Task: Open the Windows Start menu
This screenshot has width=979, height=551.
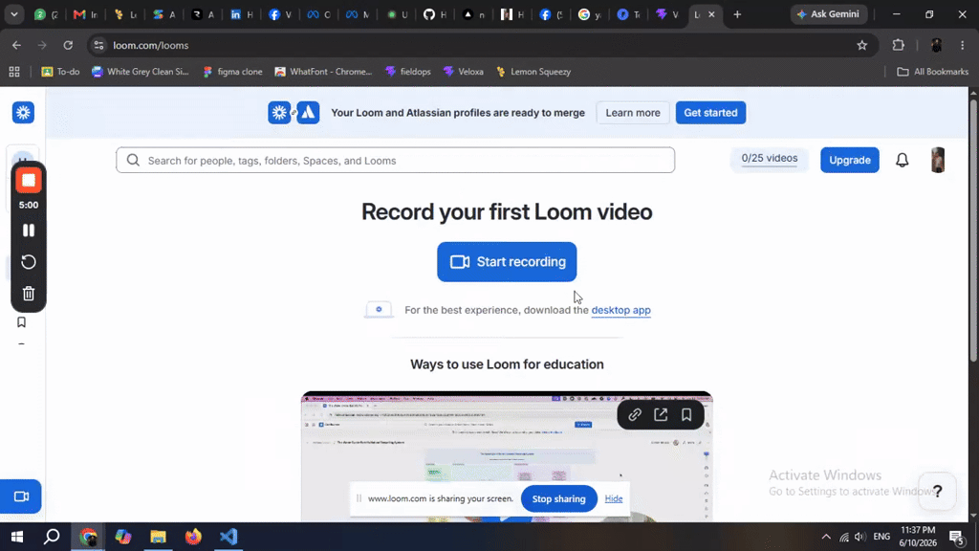Action: pyautogui.click(x=17, y=537)
